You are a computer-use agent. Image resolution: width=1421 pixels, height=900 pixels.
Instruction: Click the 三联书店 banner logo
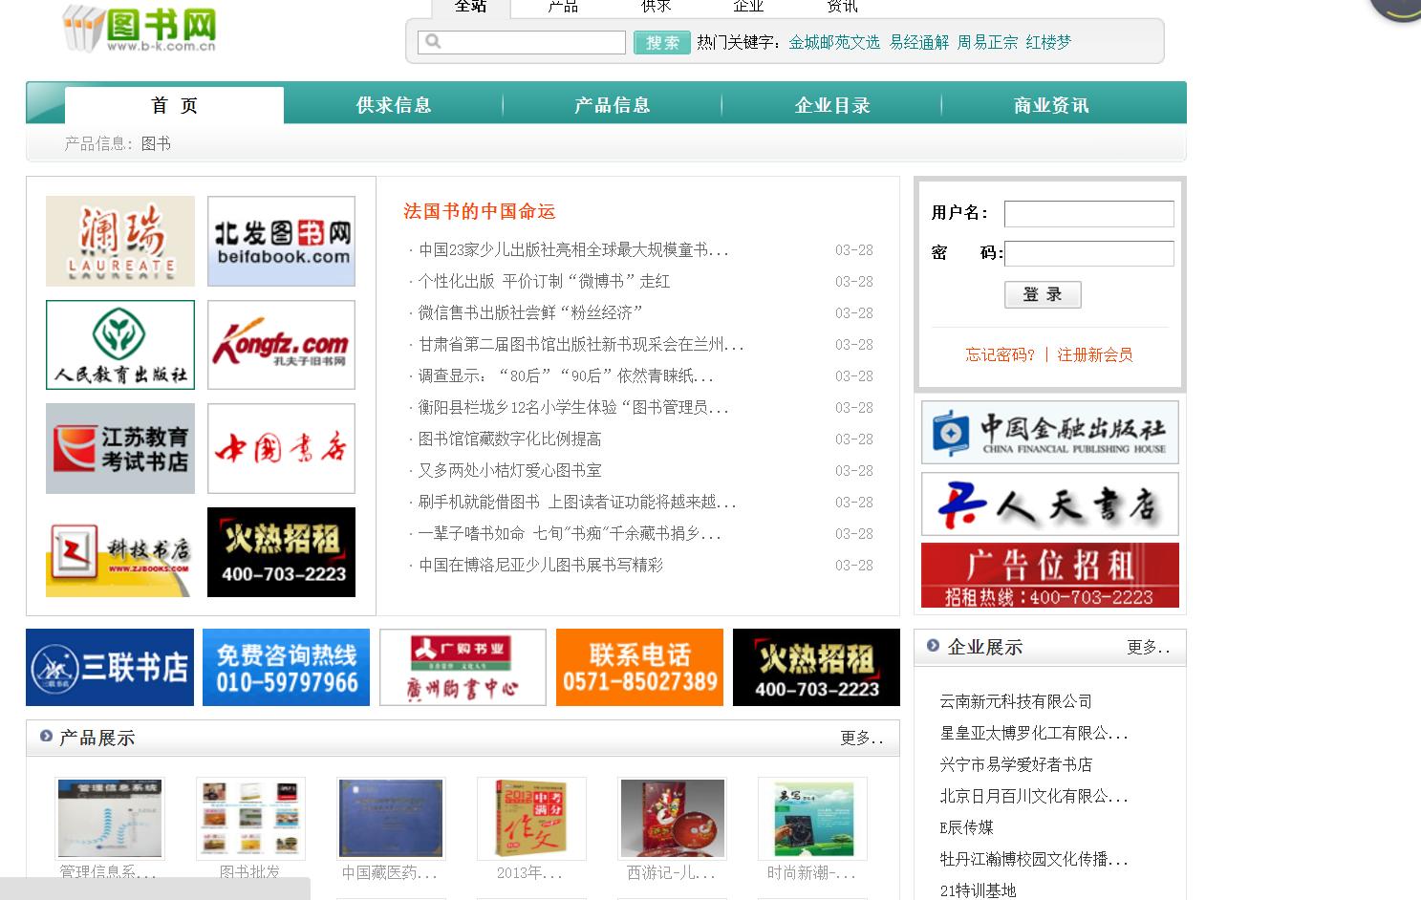tap(108, 666)
